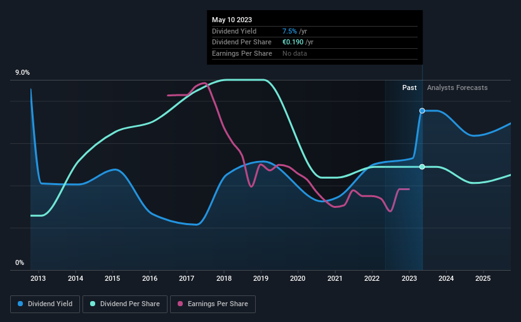Click the 2018 x-axis label
The width and height of the screenshot is (521, 322).
pos(224,278)
